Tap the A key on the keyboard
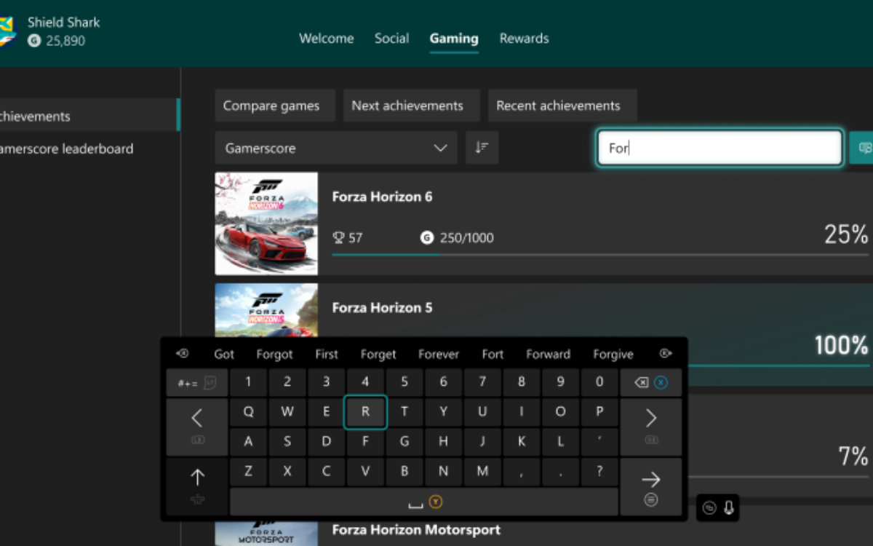Screen dimensions: 873x546 coord(249,442)
